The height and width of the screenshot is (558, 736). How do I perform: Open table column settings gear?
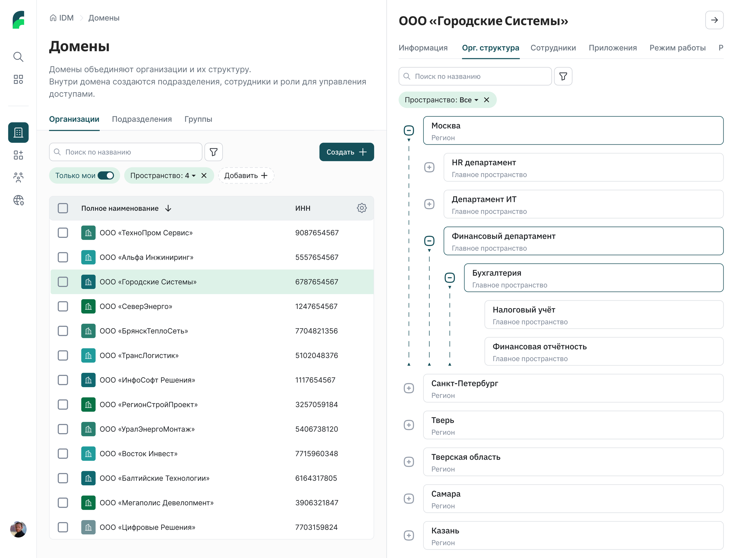tap(362, 208)
